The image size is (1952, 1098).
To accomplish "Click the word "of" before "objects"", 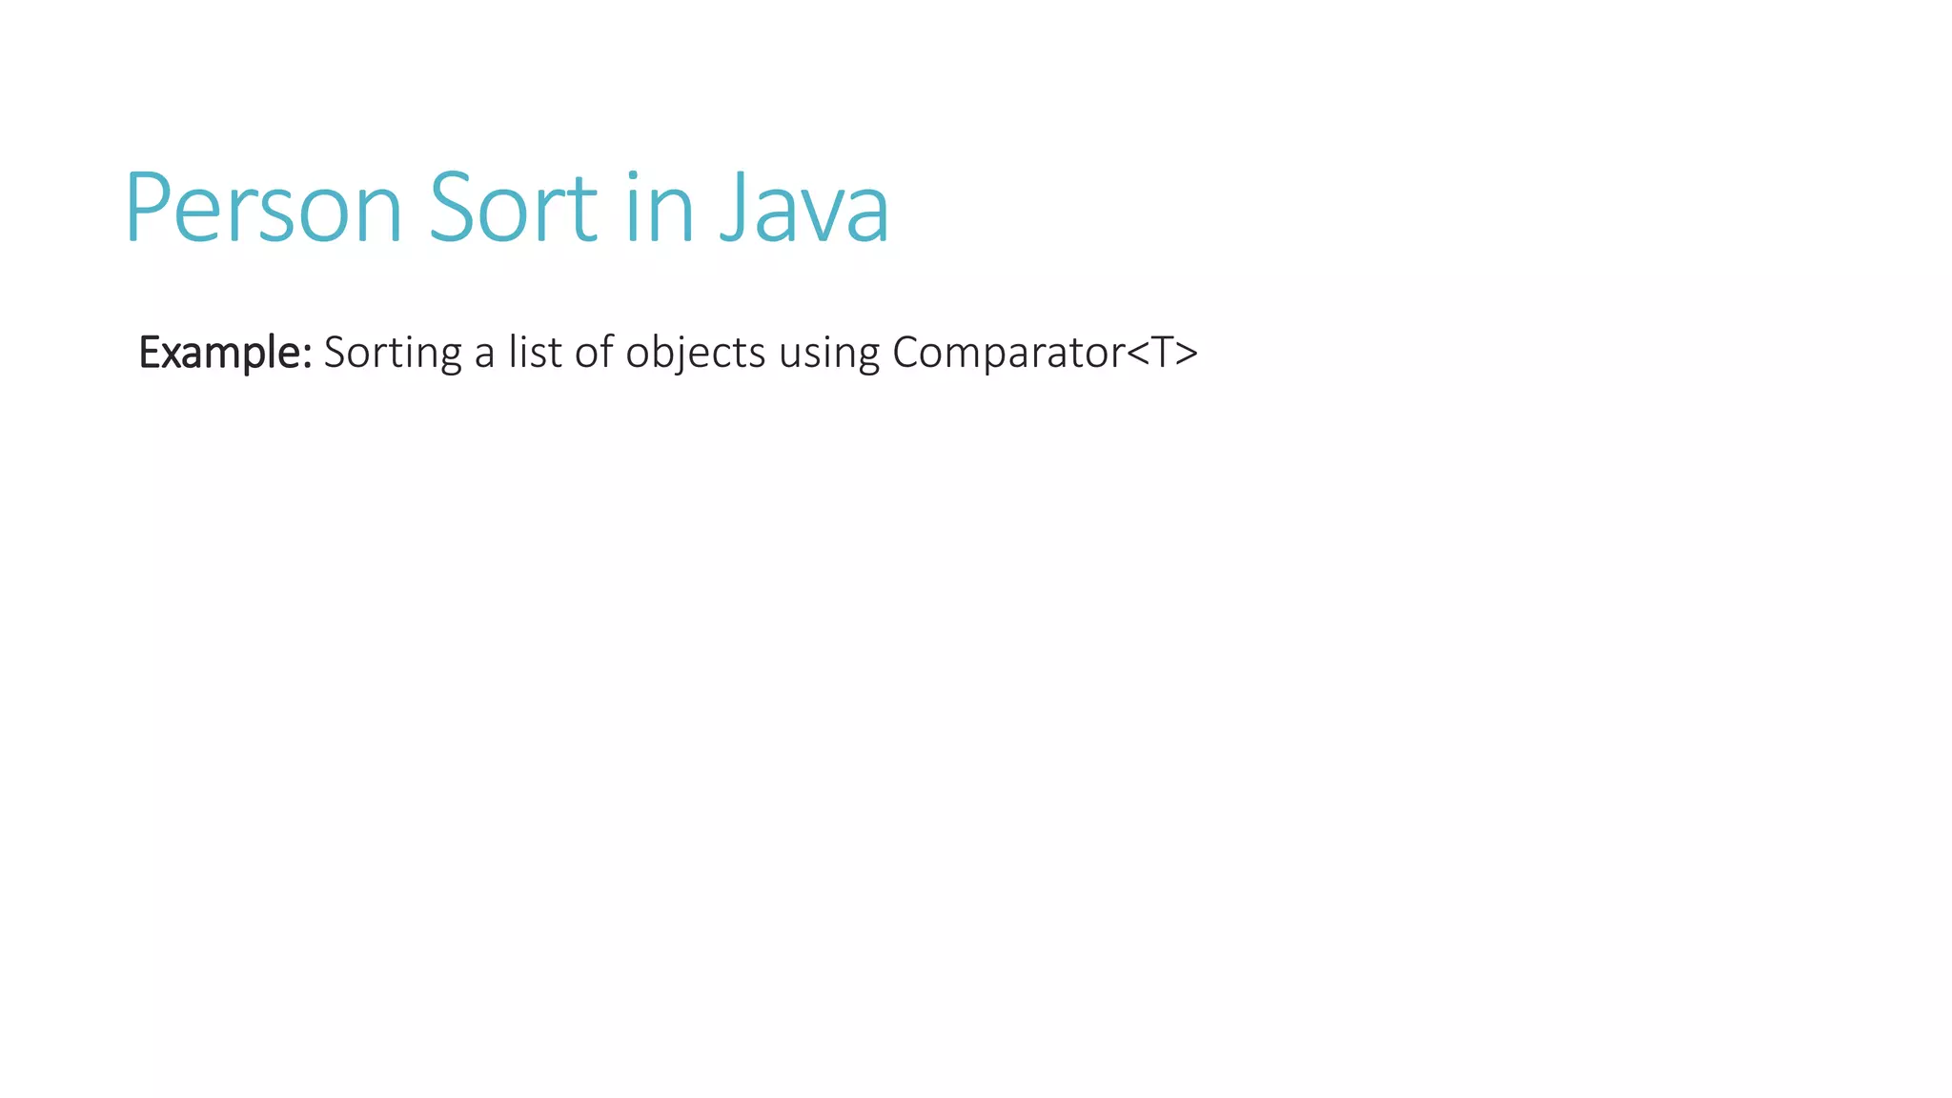I will (594, 351).
